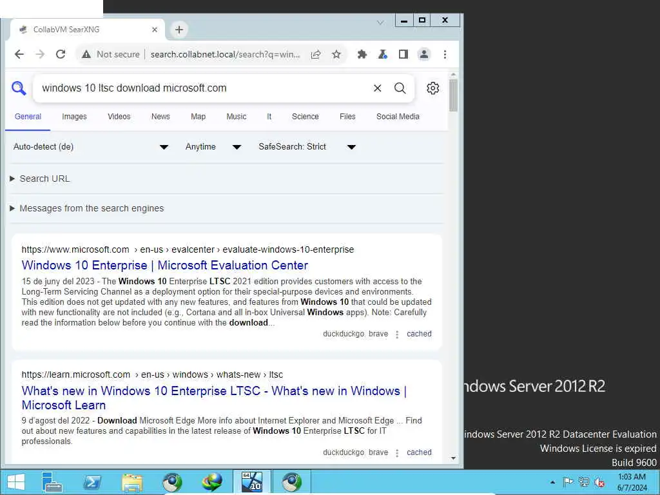Switch to the Social Media category
The height and width of the screenshot is (495, 660).
398,117
